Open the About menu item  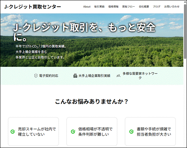(x=87, y=7)
